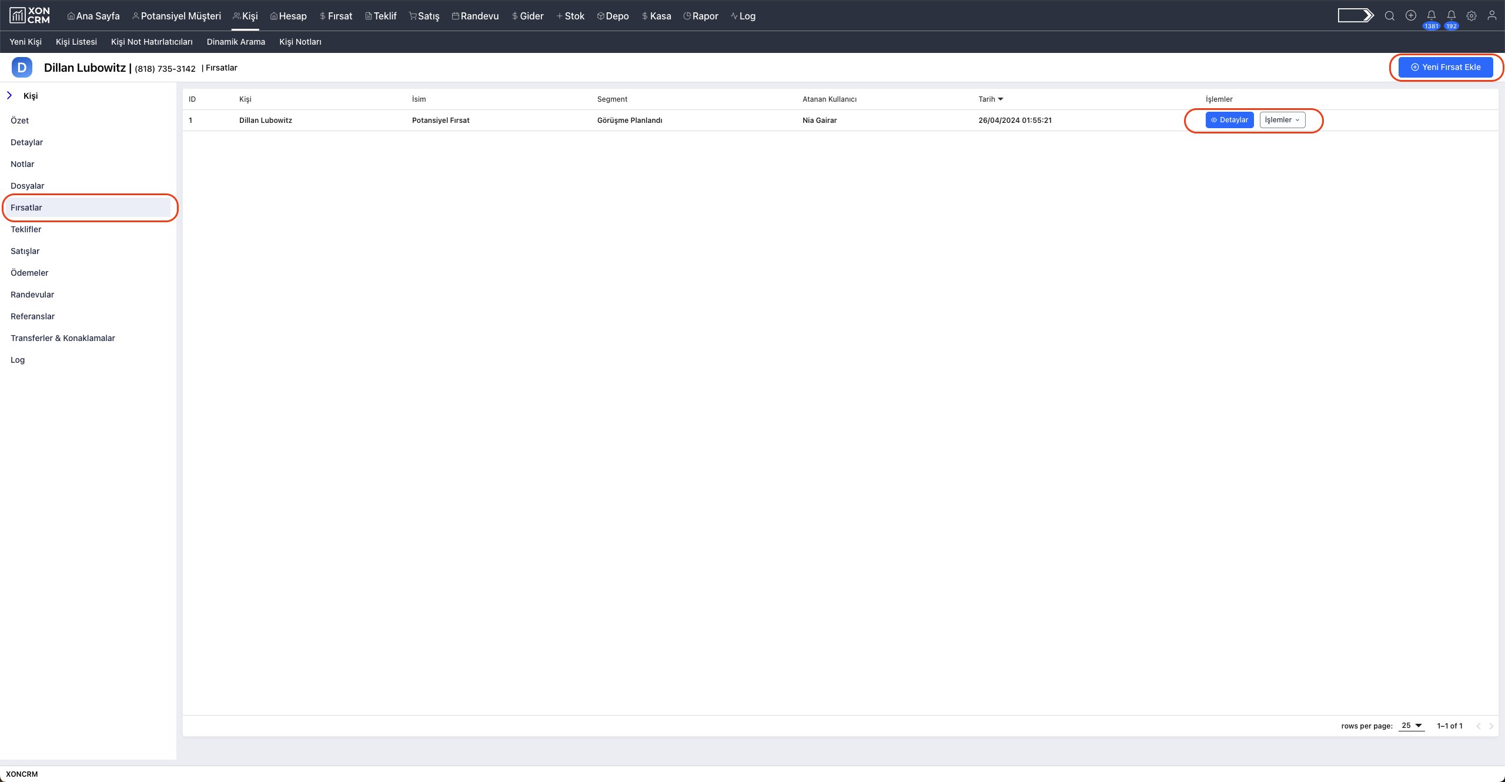The height and width of the screenshot is (782, 1505).
Task: Open the user profile icon
Action: coord(1491,16)
